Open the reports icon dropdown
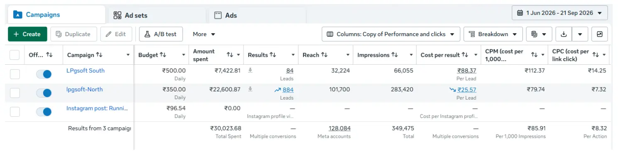 539,34
